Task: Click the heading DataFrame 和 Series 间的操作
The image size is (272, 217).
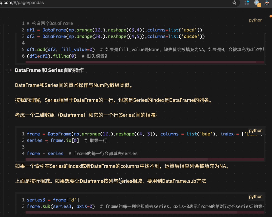Action: point(50,70)
